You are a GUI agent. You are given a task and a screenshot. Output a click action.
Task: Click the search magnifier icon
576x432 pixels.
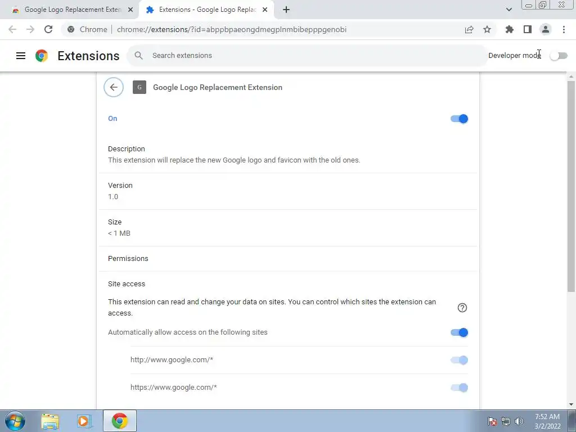coord(138,56)
